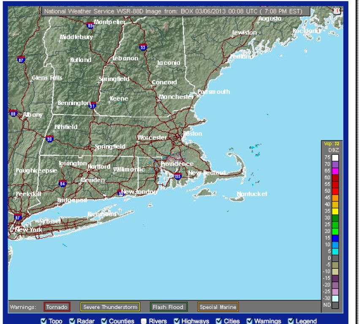
Task: Toggle the Radar overlay checkbox
Action: [72, 321]
